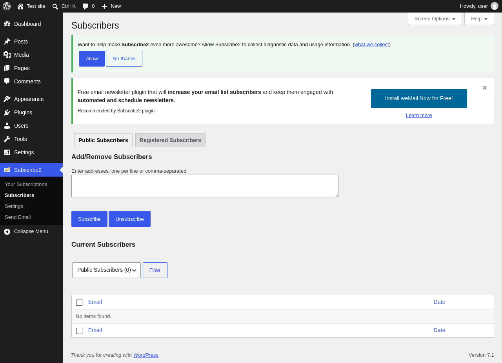
Task: Open Send Email submenu item
Action: click(x=18, y=217)
